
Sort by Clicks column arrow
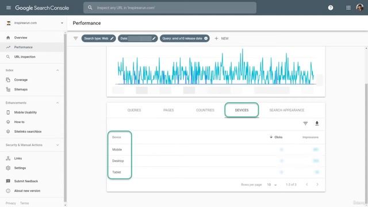(x=271, y=137)
